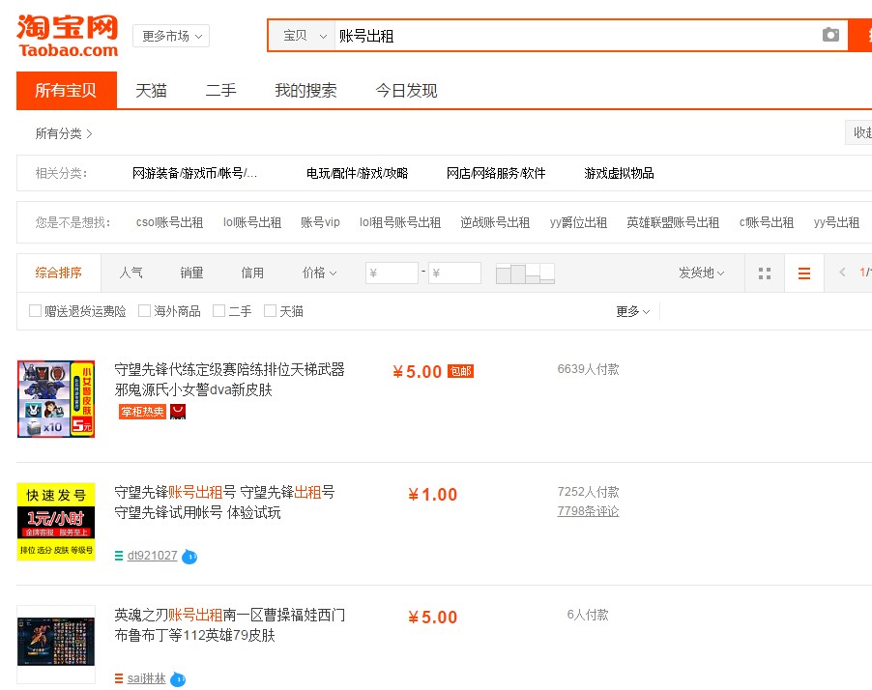Switch to the 天猫 tab
This screenshot has height=690, width=872.
(x=151, y=90)
